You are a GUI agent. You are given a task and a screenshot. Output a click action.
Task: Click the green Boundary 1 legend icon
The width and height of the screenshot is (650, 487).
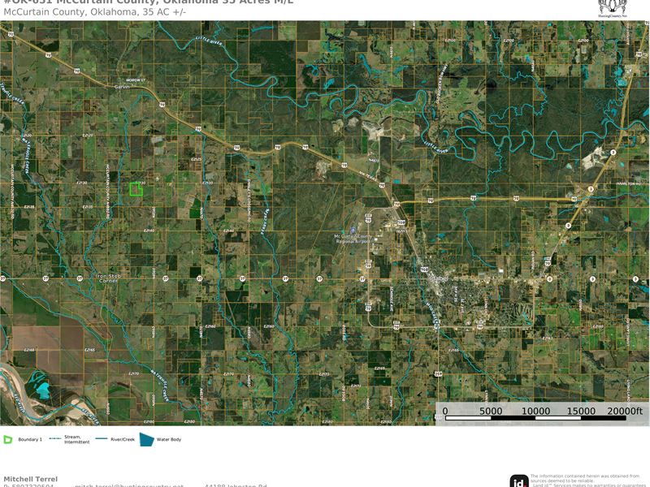[8, 439]
